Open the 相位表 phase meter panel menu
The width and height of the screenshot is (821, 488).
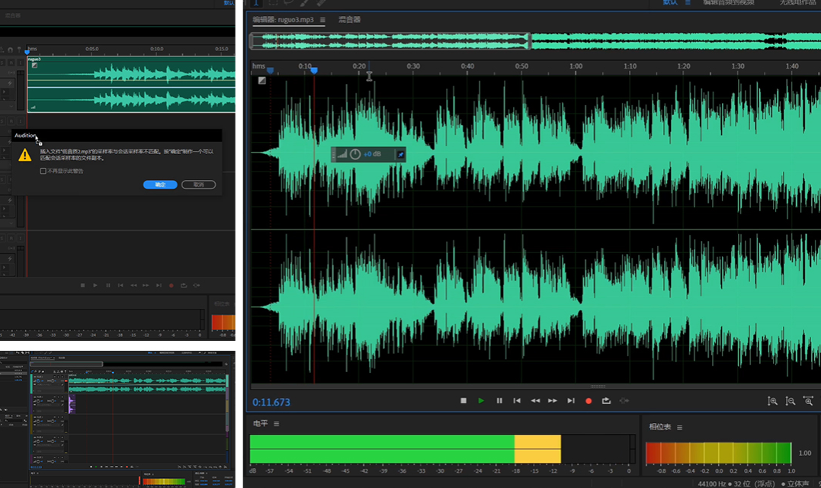679,428
